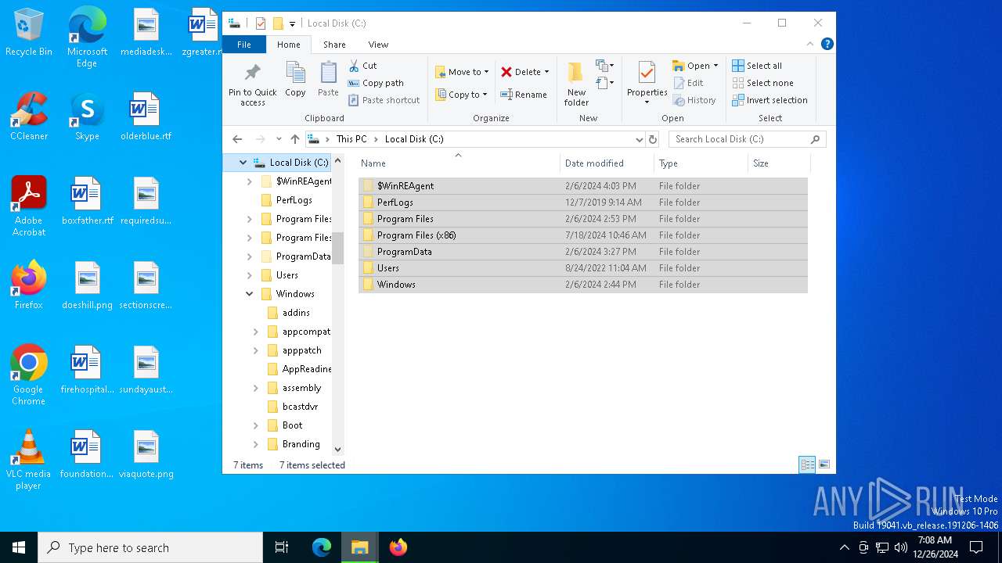Select the ProgramData folder row

pyautogui.click(x=583, y=252)
